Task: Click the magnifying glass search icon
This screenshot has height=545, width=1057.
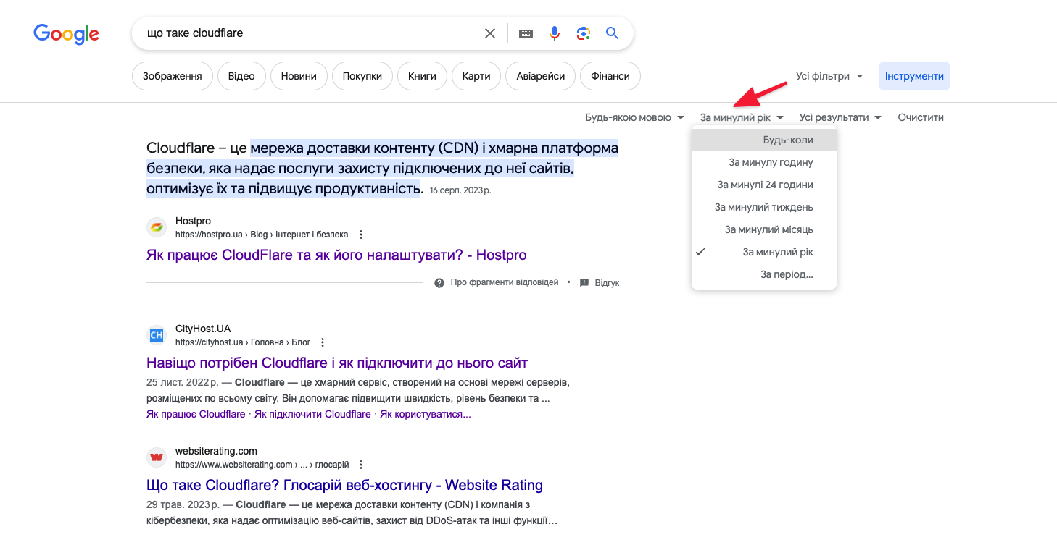Action: pos(613,33)
